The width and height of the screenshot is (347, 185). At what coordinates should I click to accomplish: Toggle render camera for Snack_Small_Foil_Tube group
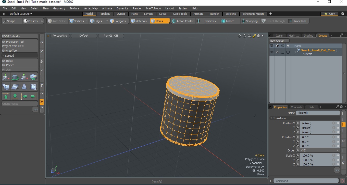click(277, 52)
